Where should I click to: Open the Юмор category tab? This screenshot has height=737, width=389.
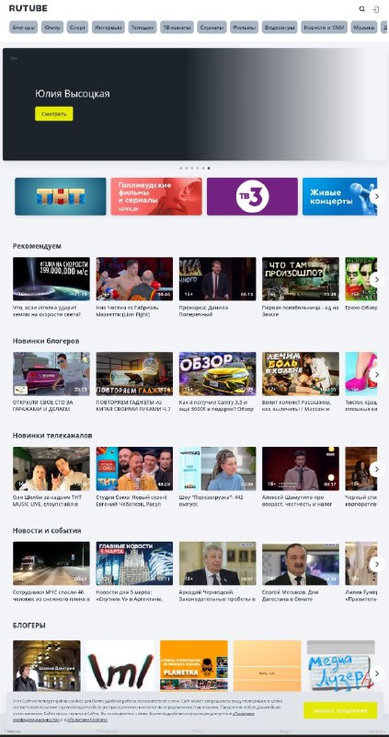click(x=52, y=28)
